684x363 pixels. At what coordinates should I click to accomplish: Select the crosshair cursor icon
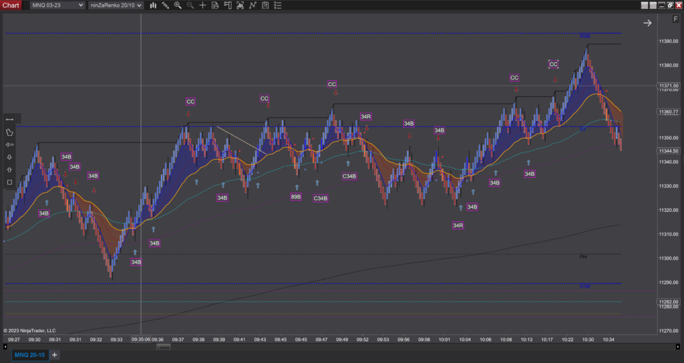[202, 5]
